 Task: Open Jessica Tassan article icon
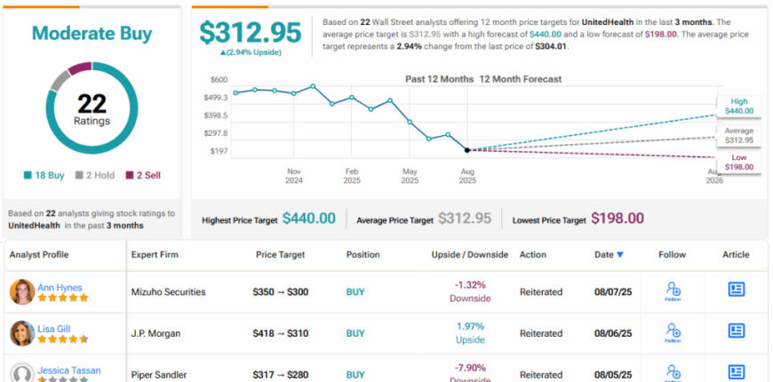(x=736, y=372)
